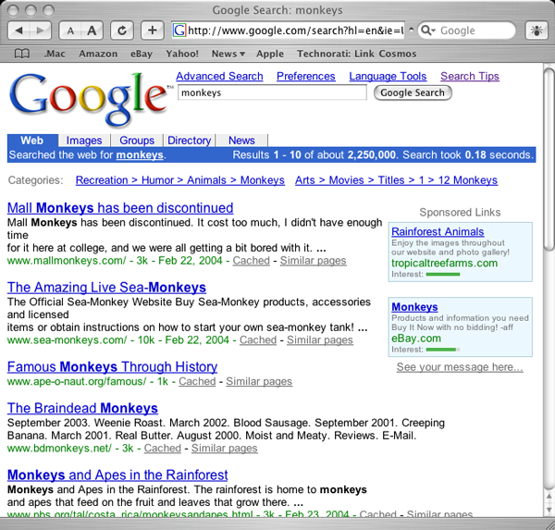
Task: Open Similar pages for bdmonkeys.net
Action: (225, 449)
